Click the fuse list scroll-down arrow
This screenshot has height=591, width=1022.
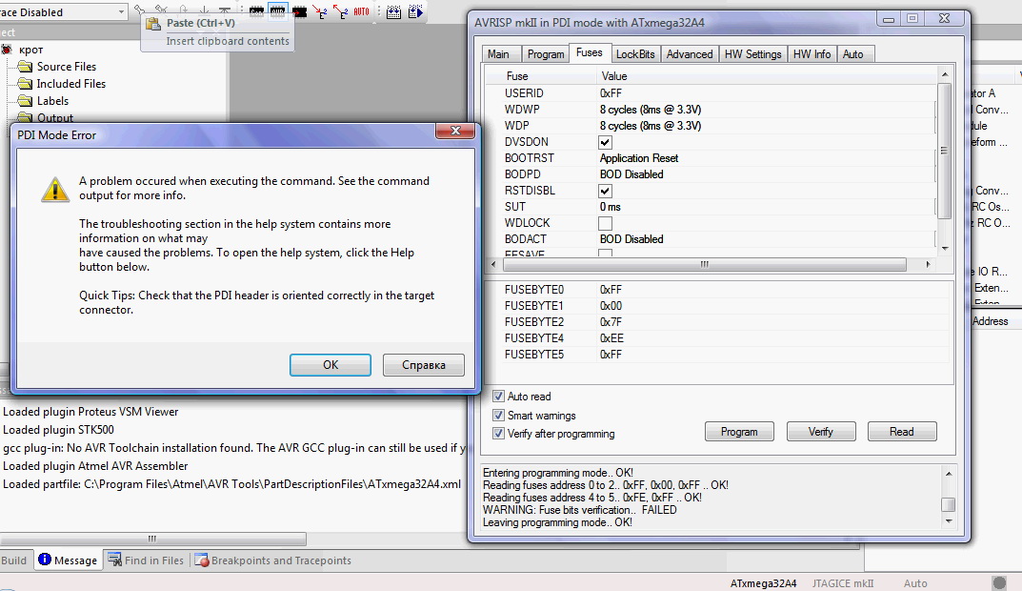[x=945, y=249]
